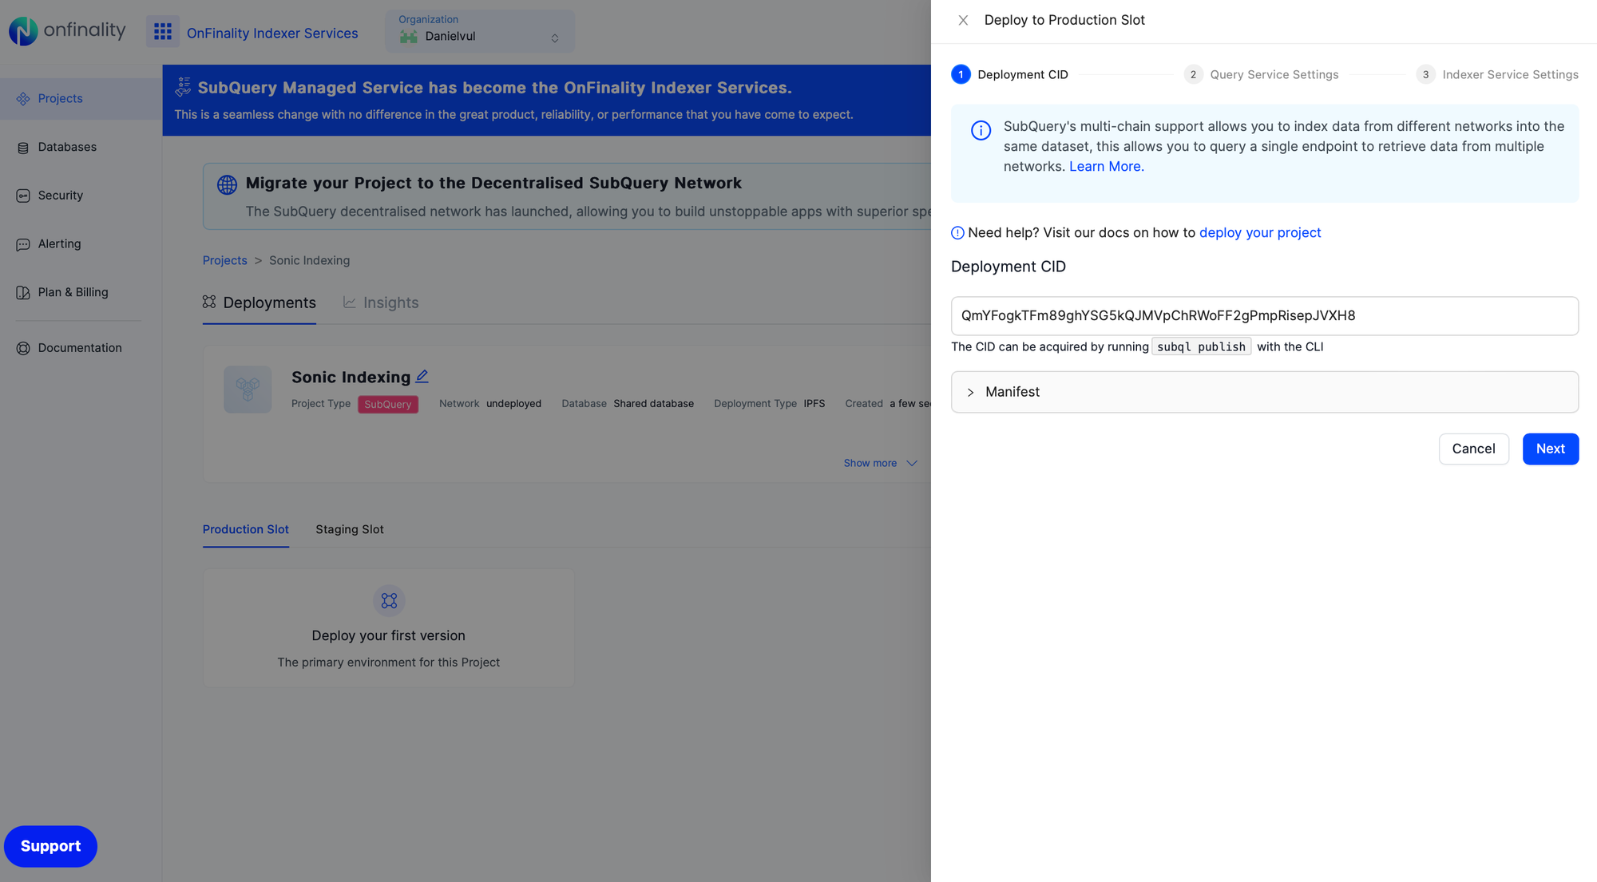The height and width of the screenshot is (882, 1597).
Task: Expand Show more project details
Action: pyautogui.click(x=880, y=463)
